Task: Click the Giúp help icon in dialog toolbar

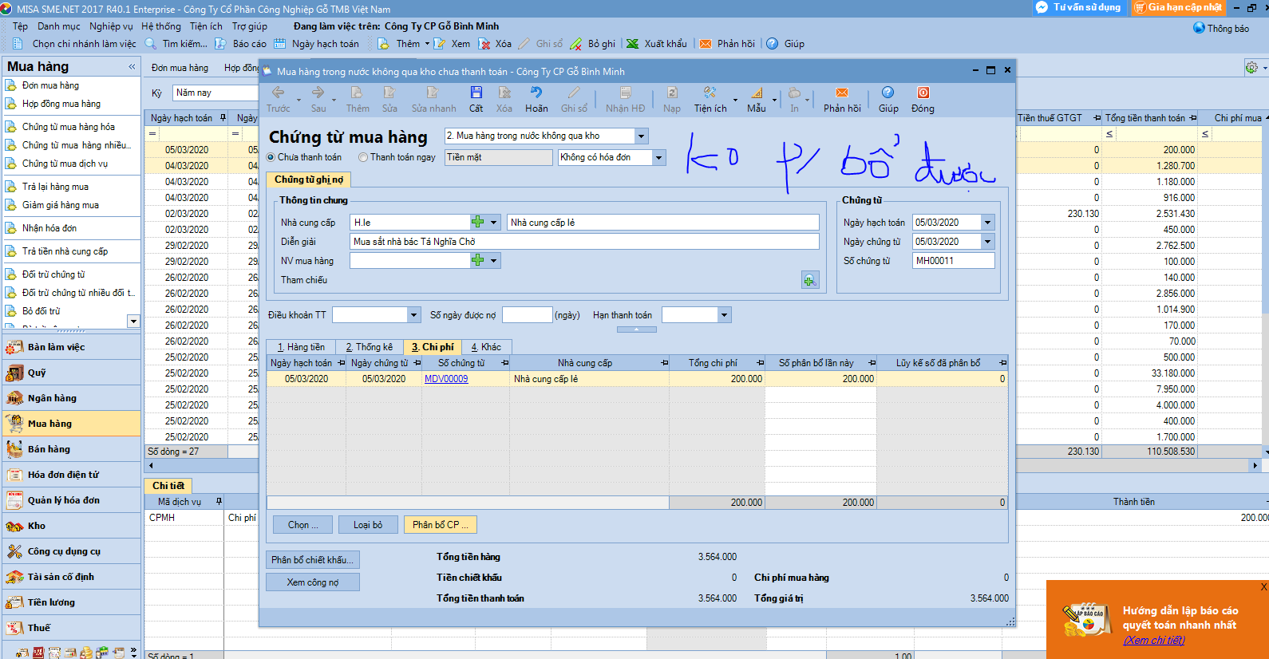Action: tap(888, 93)
